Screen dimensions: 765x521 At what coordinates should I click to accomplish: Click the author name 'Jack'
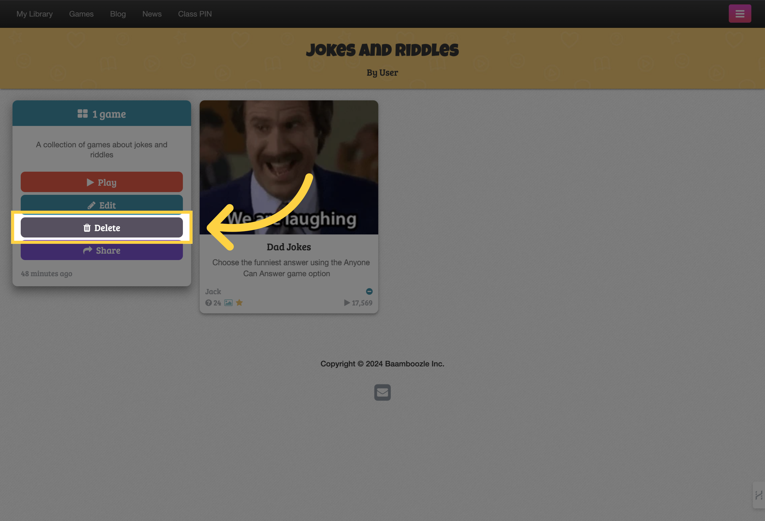213,292
